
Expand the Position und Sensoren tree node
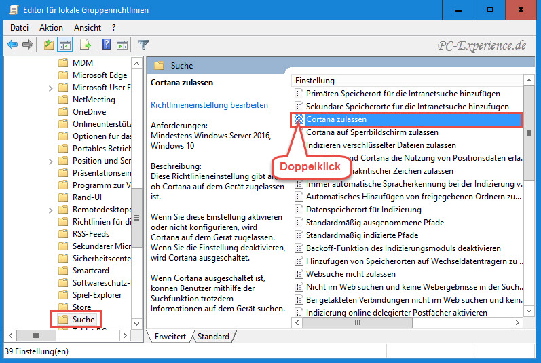click(x=51, y=161)
